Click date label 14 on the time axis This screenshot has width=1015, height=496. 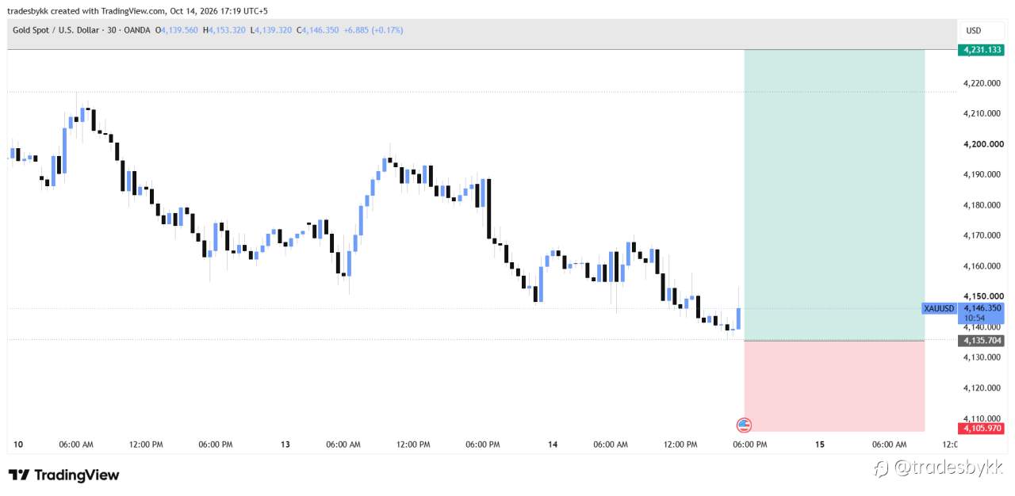point(553,444)
